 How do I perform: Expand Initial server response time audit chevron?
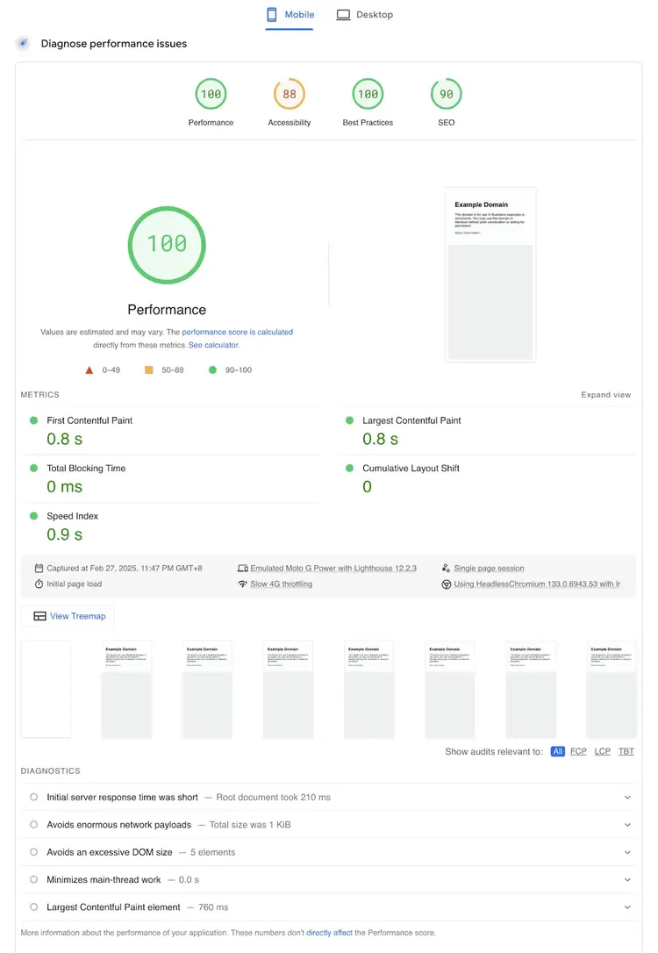click(627, 798)
